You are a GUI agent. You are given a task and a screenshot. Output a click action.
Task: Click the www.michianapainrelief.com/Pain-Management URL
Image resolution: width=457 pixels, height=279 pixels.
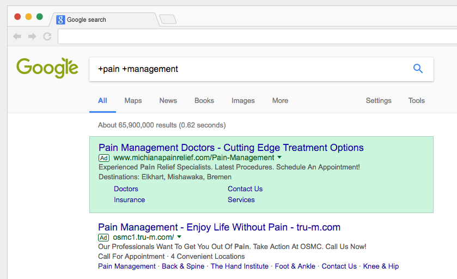(x=194, y=157)
